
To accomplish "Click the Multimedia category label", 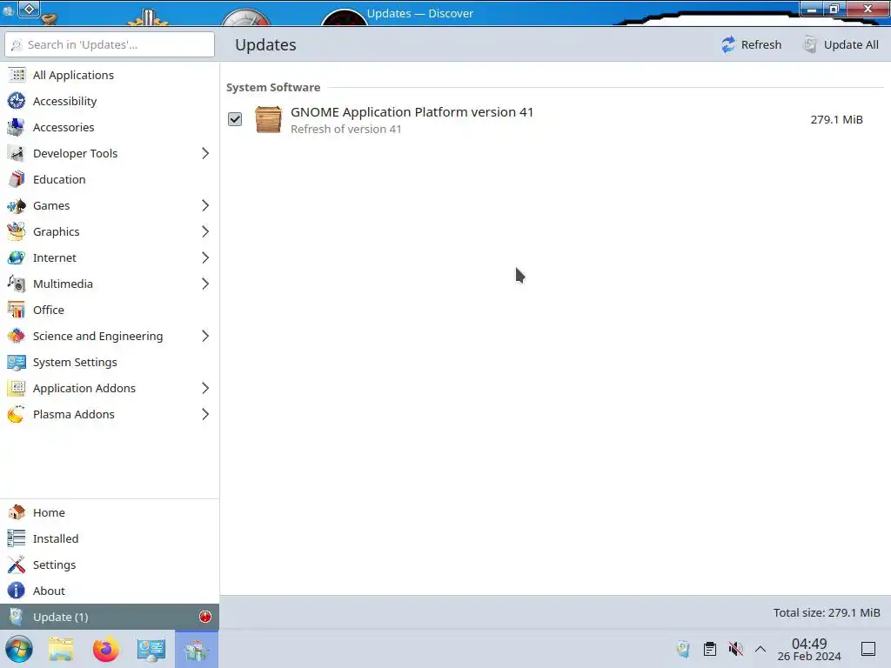I will pyautogui.click(x=63, y=284).
